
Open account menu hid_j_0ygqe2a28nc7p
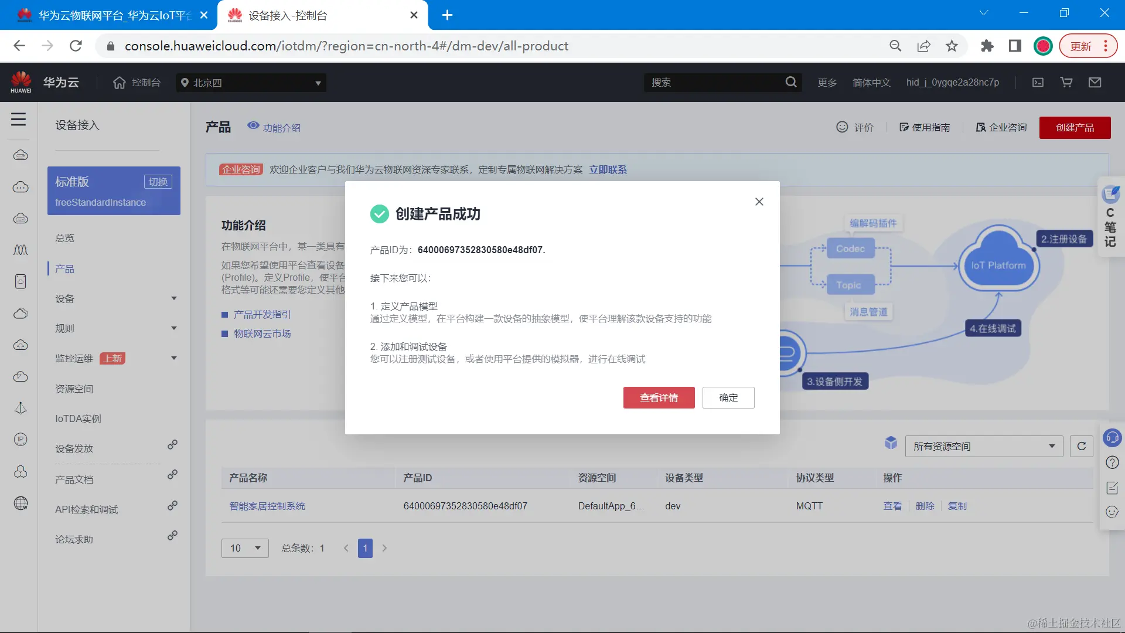coord(953,83)
